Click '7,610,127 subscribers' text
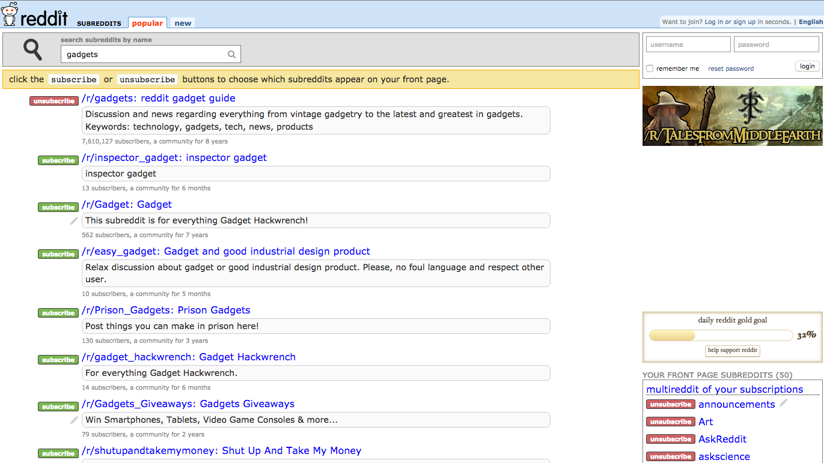Image resolution: width=824 pixels, height=463 pixels. [115, 141]
